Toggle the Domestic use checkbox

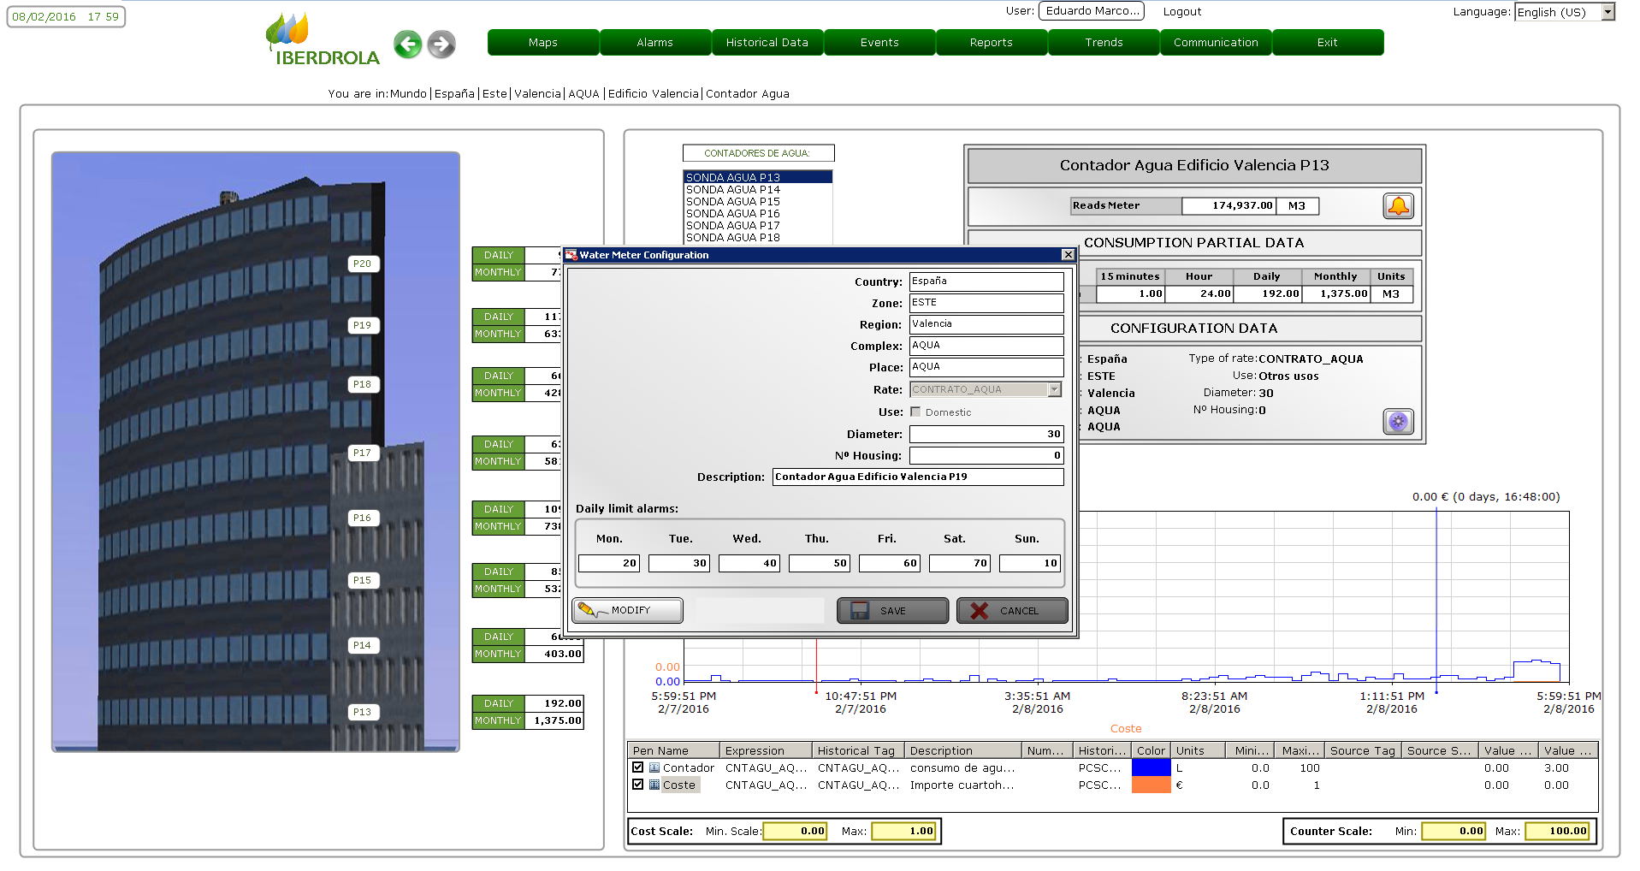point(915,412)
